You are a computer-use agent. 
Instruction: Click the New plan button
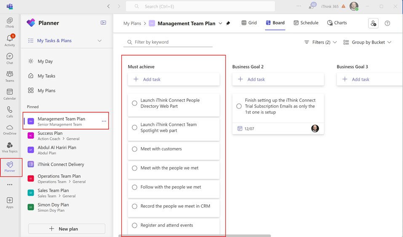[x=67, y=229]
